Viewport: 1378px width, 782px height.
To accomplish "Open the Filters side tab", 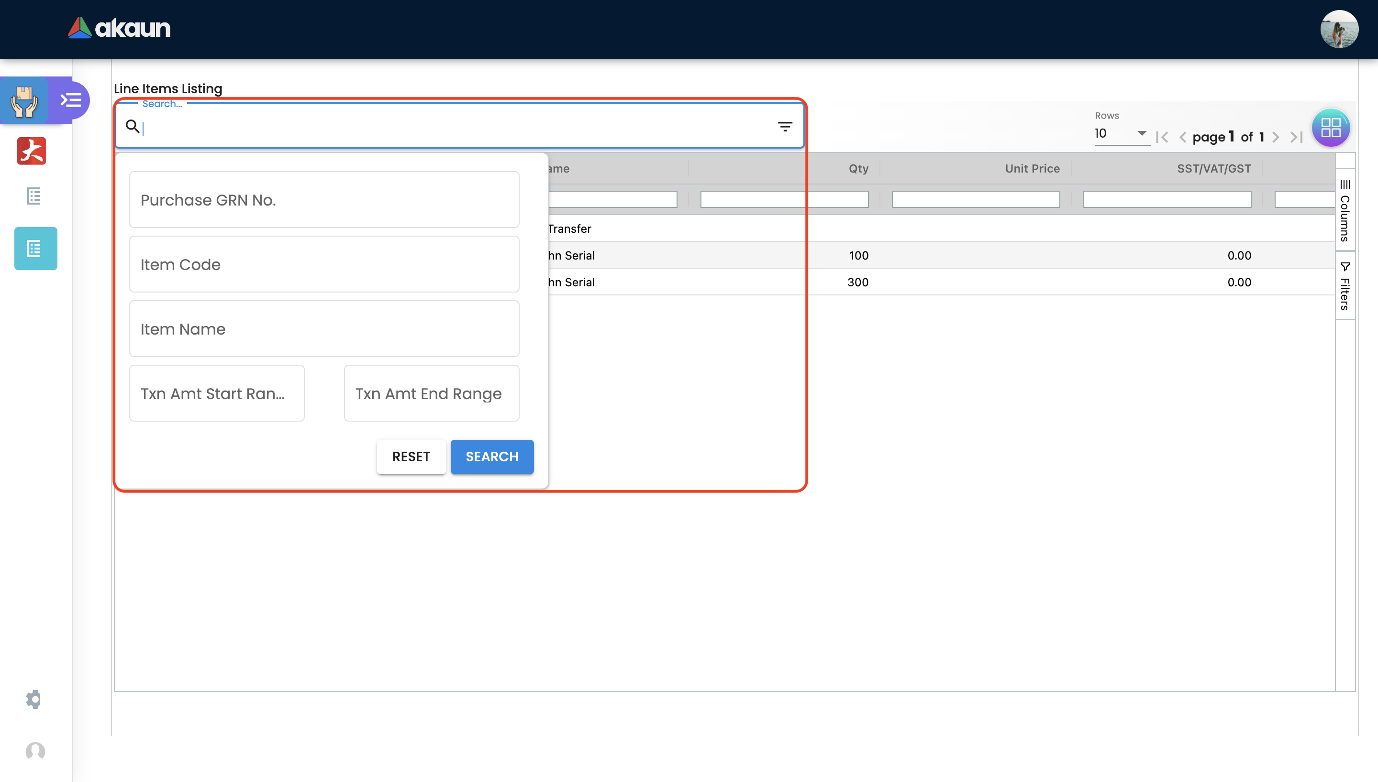I will tap(1345, 286).
